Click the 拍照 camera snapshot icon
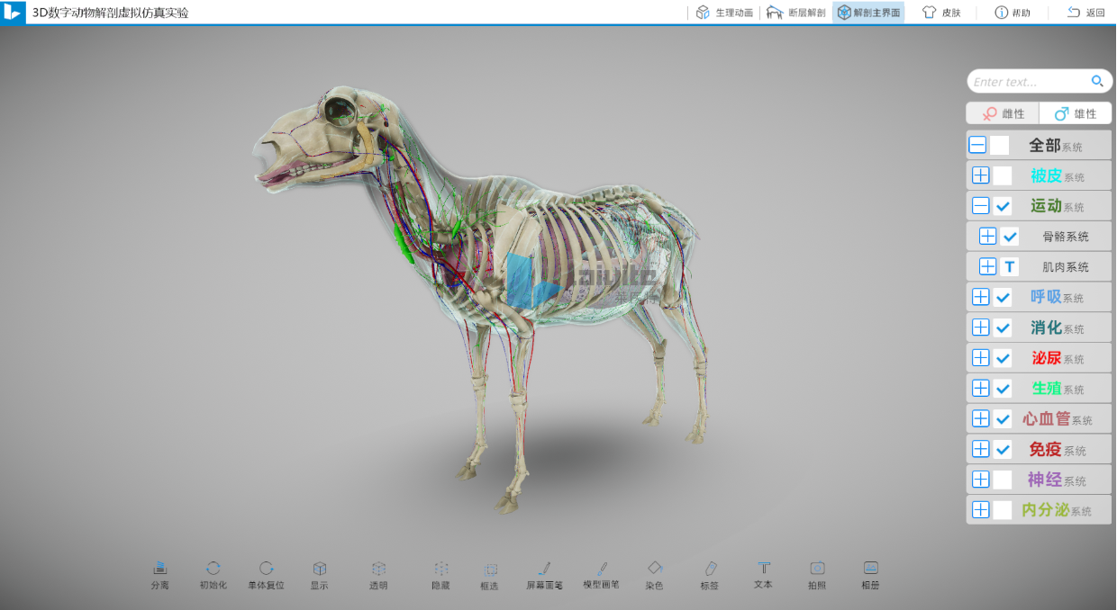The height and width of the screenshot is (610, 1117). [x=817, y=569]
